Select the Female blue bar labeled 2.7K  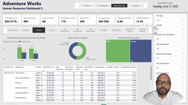pos(36,56)
